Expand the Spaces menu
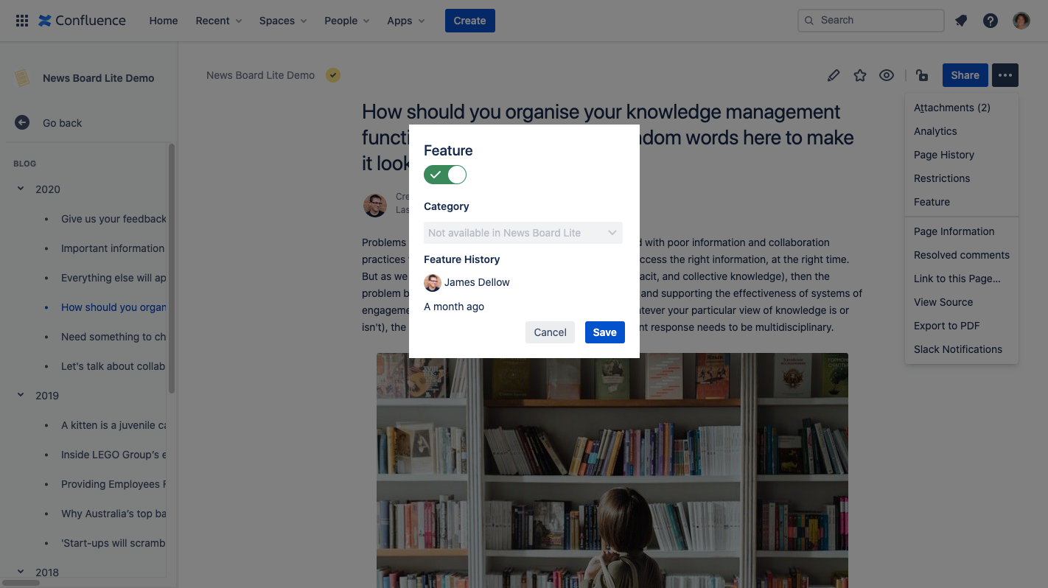This screenshot has width=1048, height=588. coord(283,21)
